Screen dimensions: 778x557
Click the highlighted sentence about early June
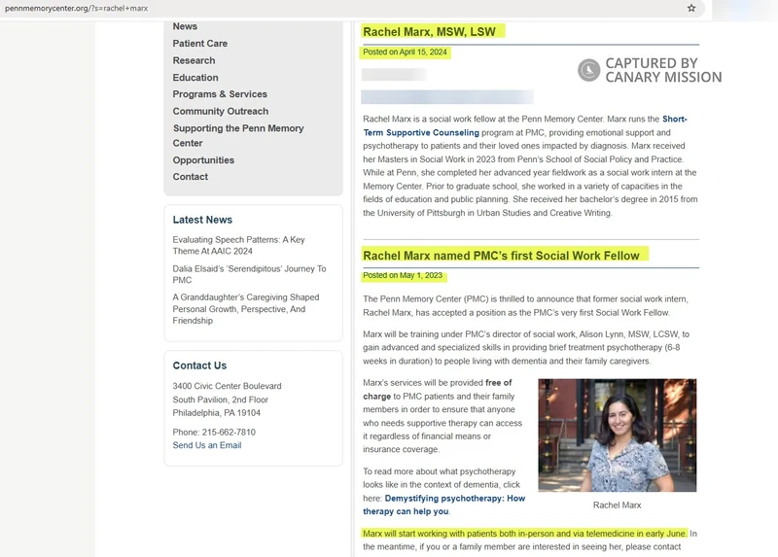(525, 534)
